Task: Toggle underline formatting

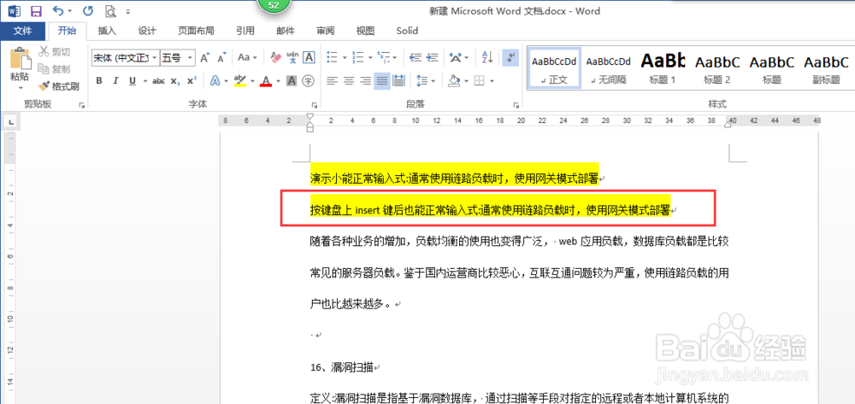Action: tap(133, 81)
